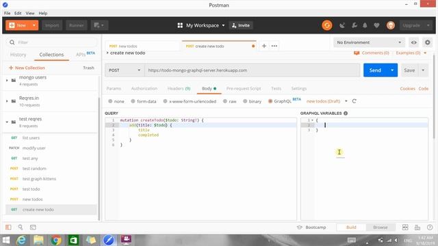The image size is (438, 246).
Task: Open the Send button dropdown arrow
Action: point(392,70)
